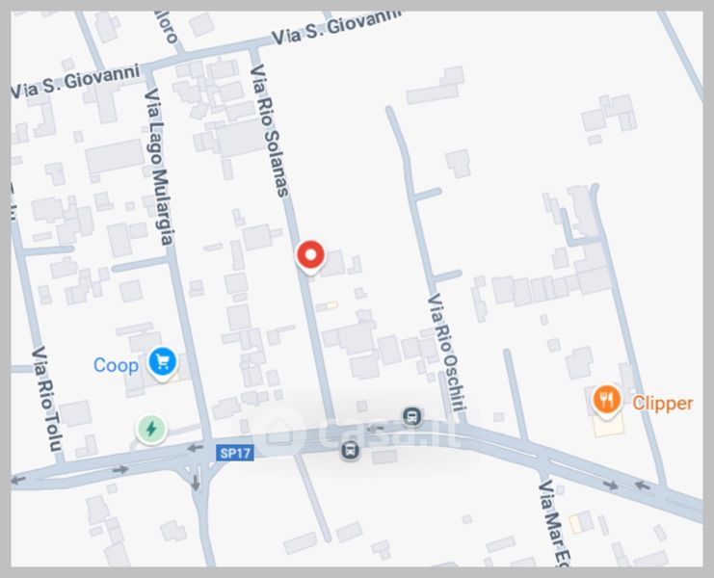
Task: Click the Via Mar Egeo street label
Action: (x=554, y=523)
